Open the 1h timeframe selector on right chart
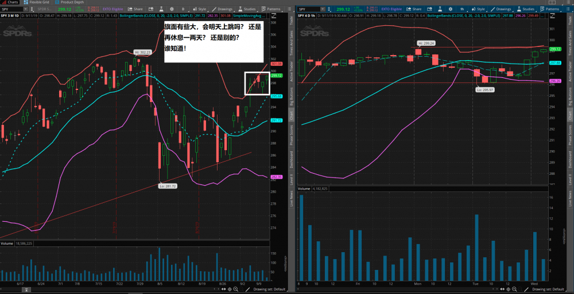The image size is (574, 294). pyautogui.click(x=462, y=9)
